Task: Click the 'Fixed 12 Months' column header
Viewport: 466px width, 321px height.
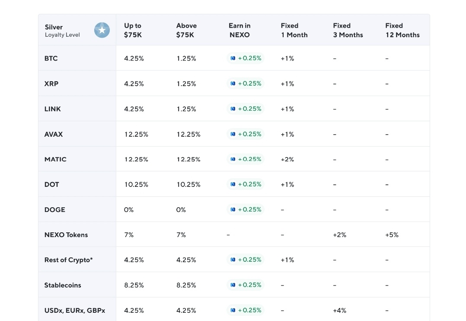Action: [403, 30]
